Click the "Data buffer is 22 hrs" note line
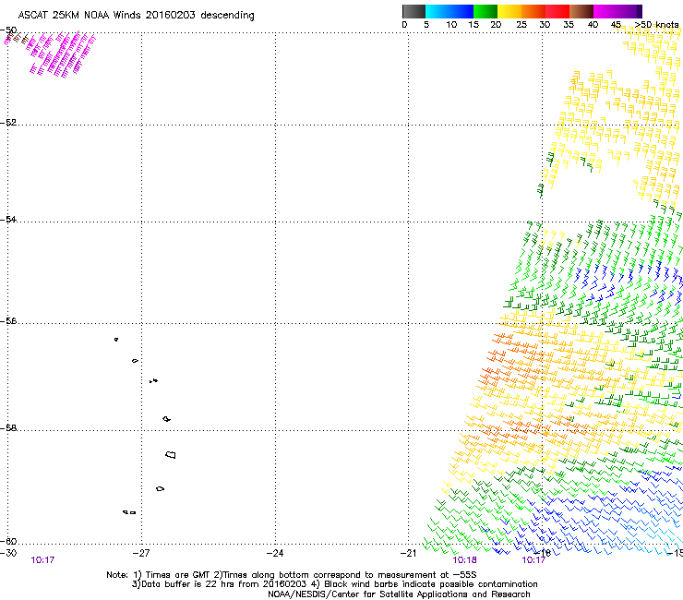This screenshot has height=600, width=683. [334, 584]
